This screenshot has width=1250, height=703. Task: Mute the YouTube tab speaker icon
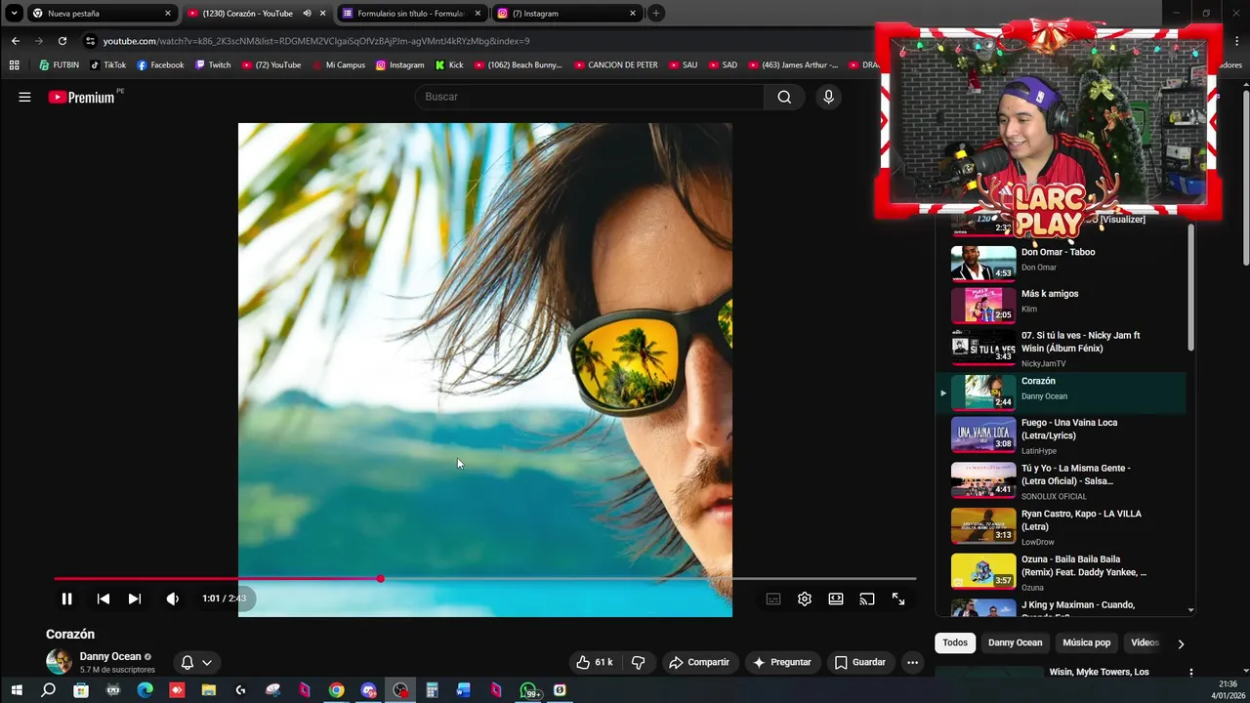[307, 14]
